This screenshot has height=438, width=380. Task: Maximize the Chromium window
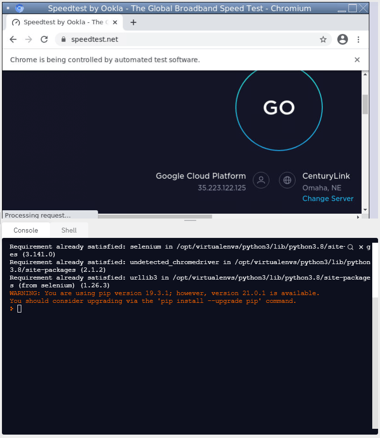point(353,8)
